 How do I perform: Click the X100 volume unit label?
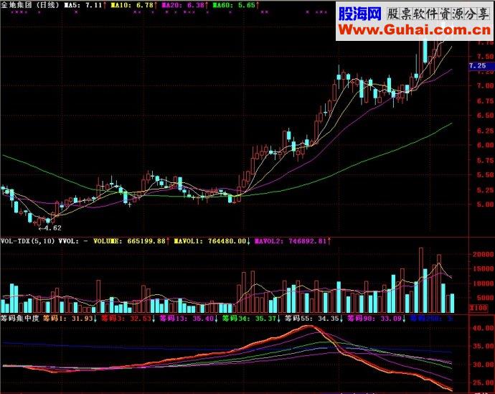pos(478,307)
